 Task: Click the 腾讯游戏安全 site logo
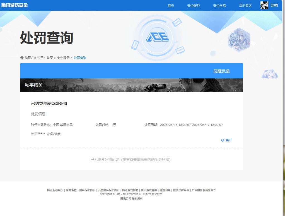coord(14,5)
